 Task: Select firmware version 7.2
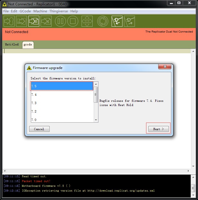[x=62, y=111]
